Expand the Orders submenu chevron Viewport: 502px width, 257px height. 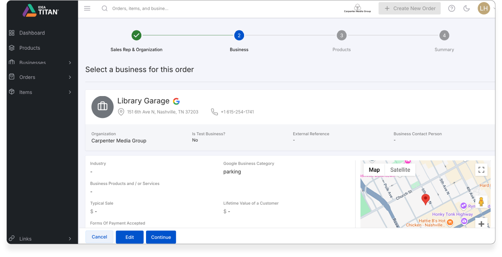(x=70, y=77)
